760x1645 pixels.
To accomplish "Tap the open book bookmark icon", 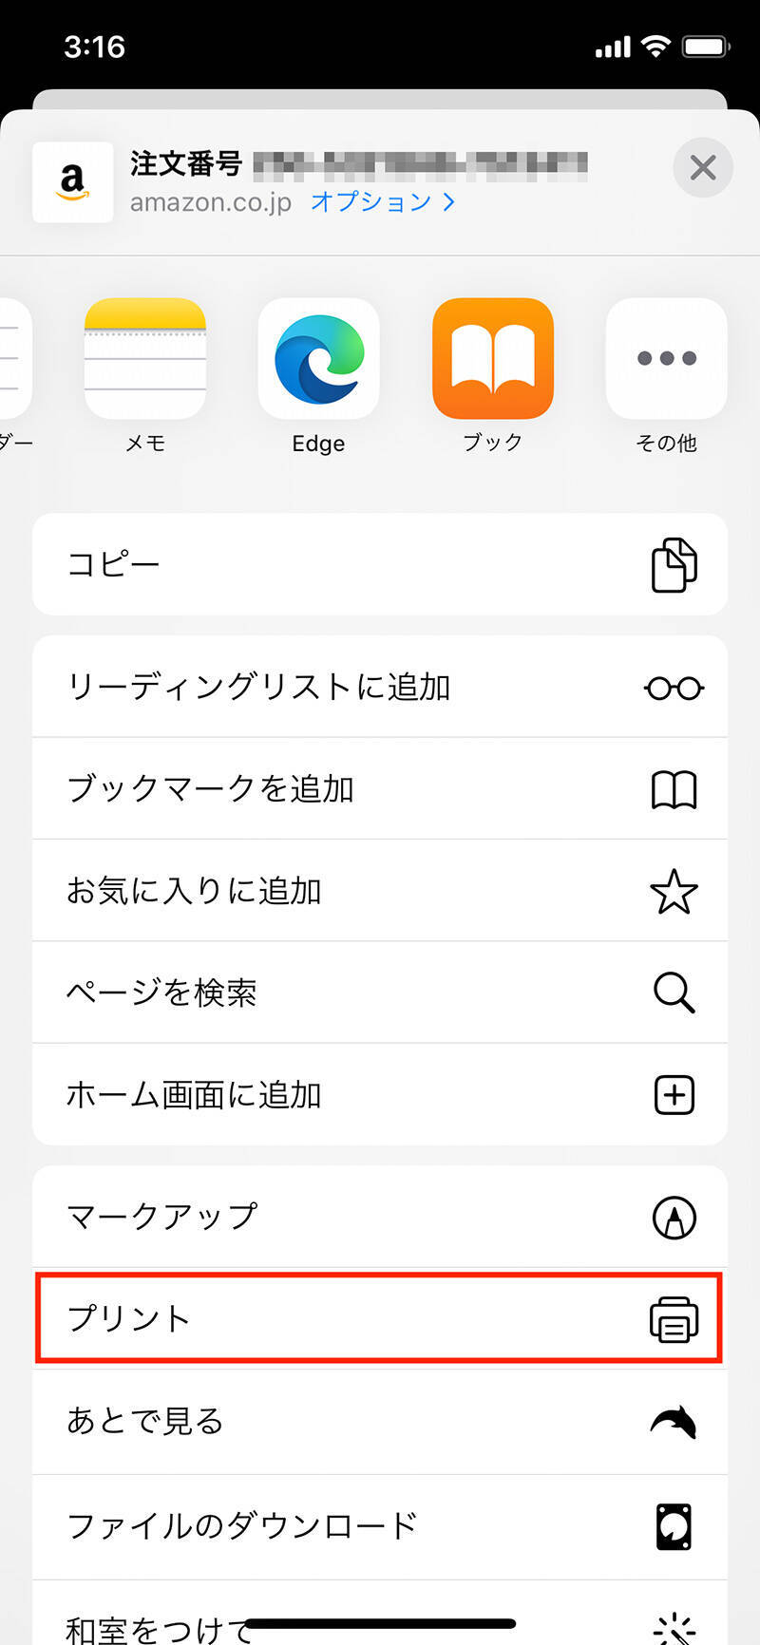I will 674,789.
